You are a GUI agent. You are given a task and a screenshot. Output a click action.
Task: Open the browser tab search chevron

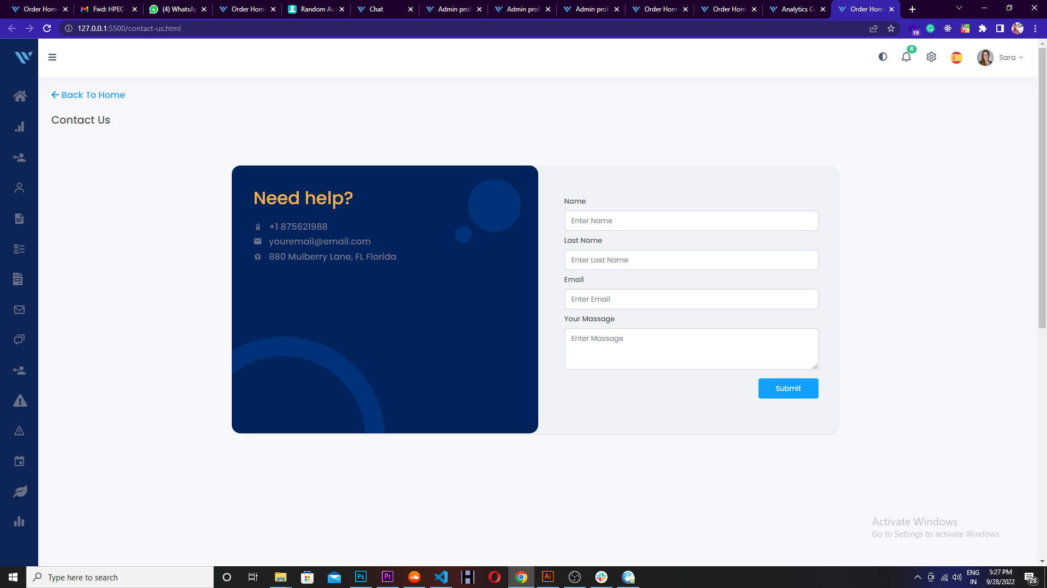(959, 8)
